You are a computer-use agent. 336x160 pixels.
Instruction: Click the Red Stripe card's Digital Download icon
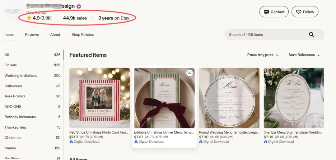(71, 142)
